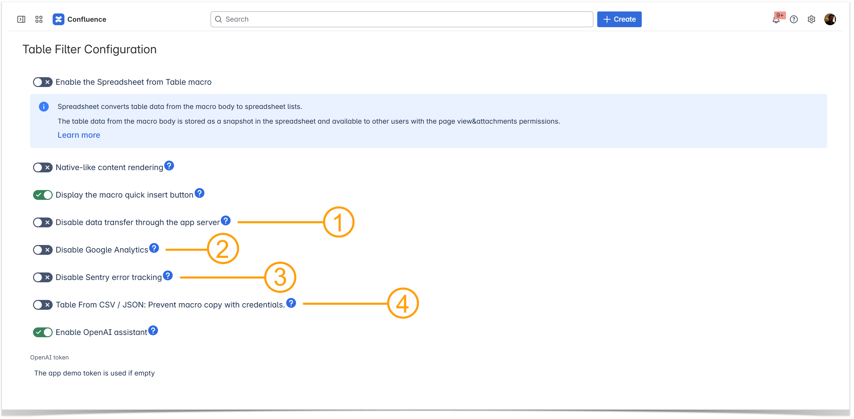Image resolution: width=854 pixels, height=419 pixels.
Task: Open the help question mark menu
Action: coord(794,20)
